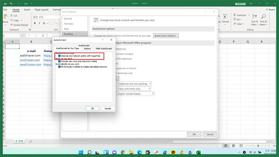The width and height of the screenshot is (279, 157).
Task: Expand the AutoSum dropdown arrow
Action: [x=249, y=15]
